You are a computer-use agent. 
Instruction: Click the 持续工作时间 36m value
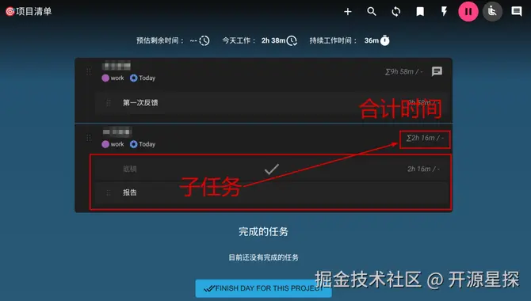[372, 40]
